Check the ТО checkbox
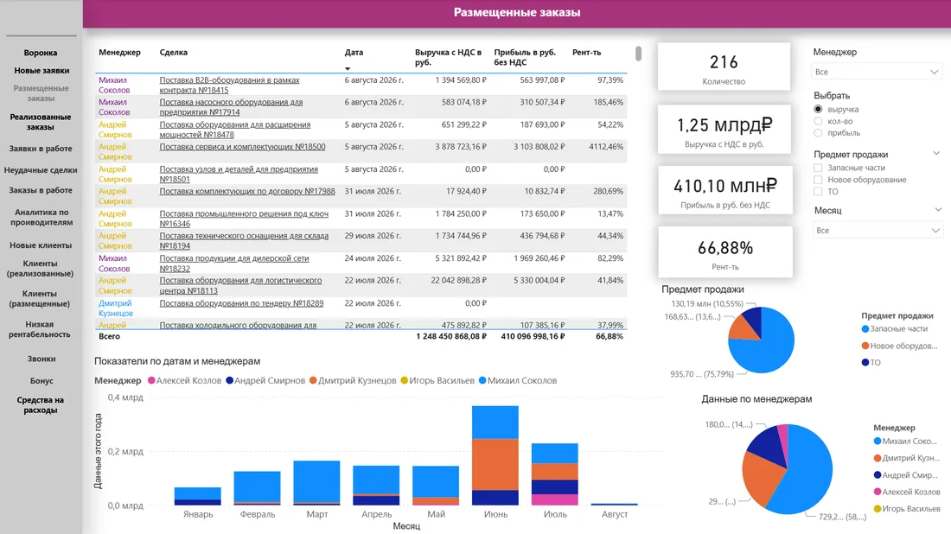Image resolution: width=951 pixels, height=534 pixels. pyautogui.click(x=818, y=192)
